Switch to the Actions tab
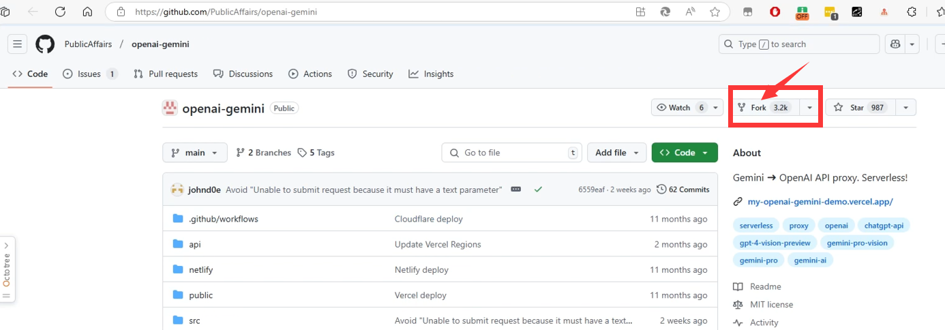This screenshot has height=330, width=945. click(x=310, y=74)
